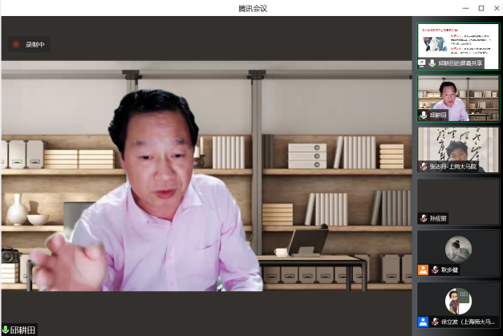503x336 pixels.
Task: Click orange user badge on 耿步健's tile
Action: 423,270
